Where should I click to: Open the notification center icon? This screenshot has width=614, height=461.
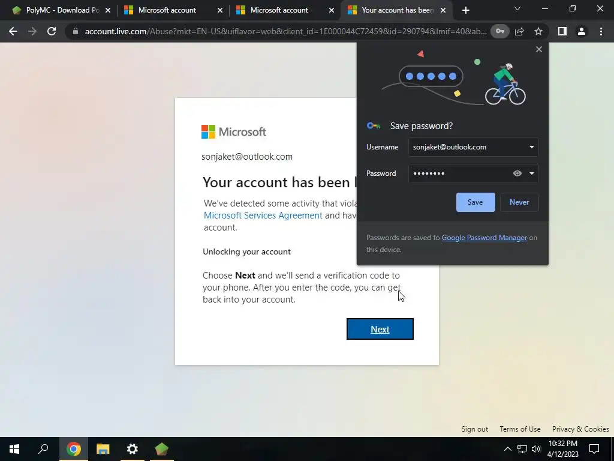tap(594, 449)
